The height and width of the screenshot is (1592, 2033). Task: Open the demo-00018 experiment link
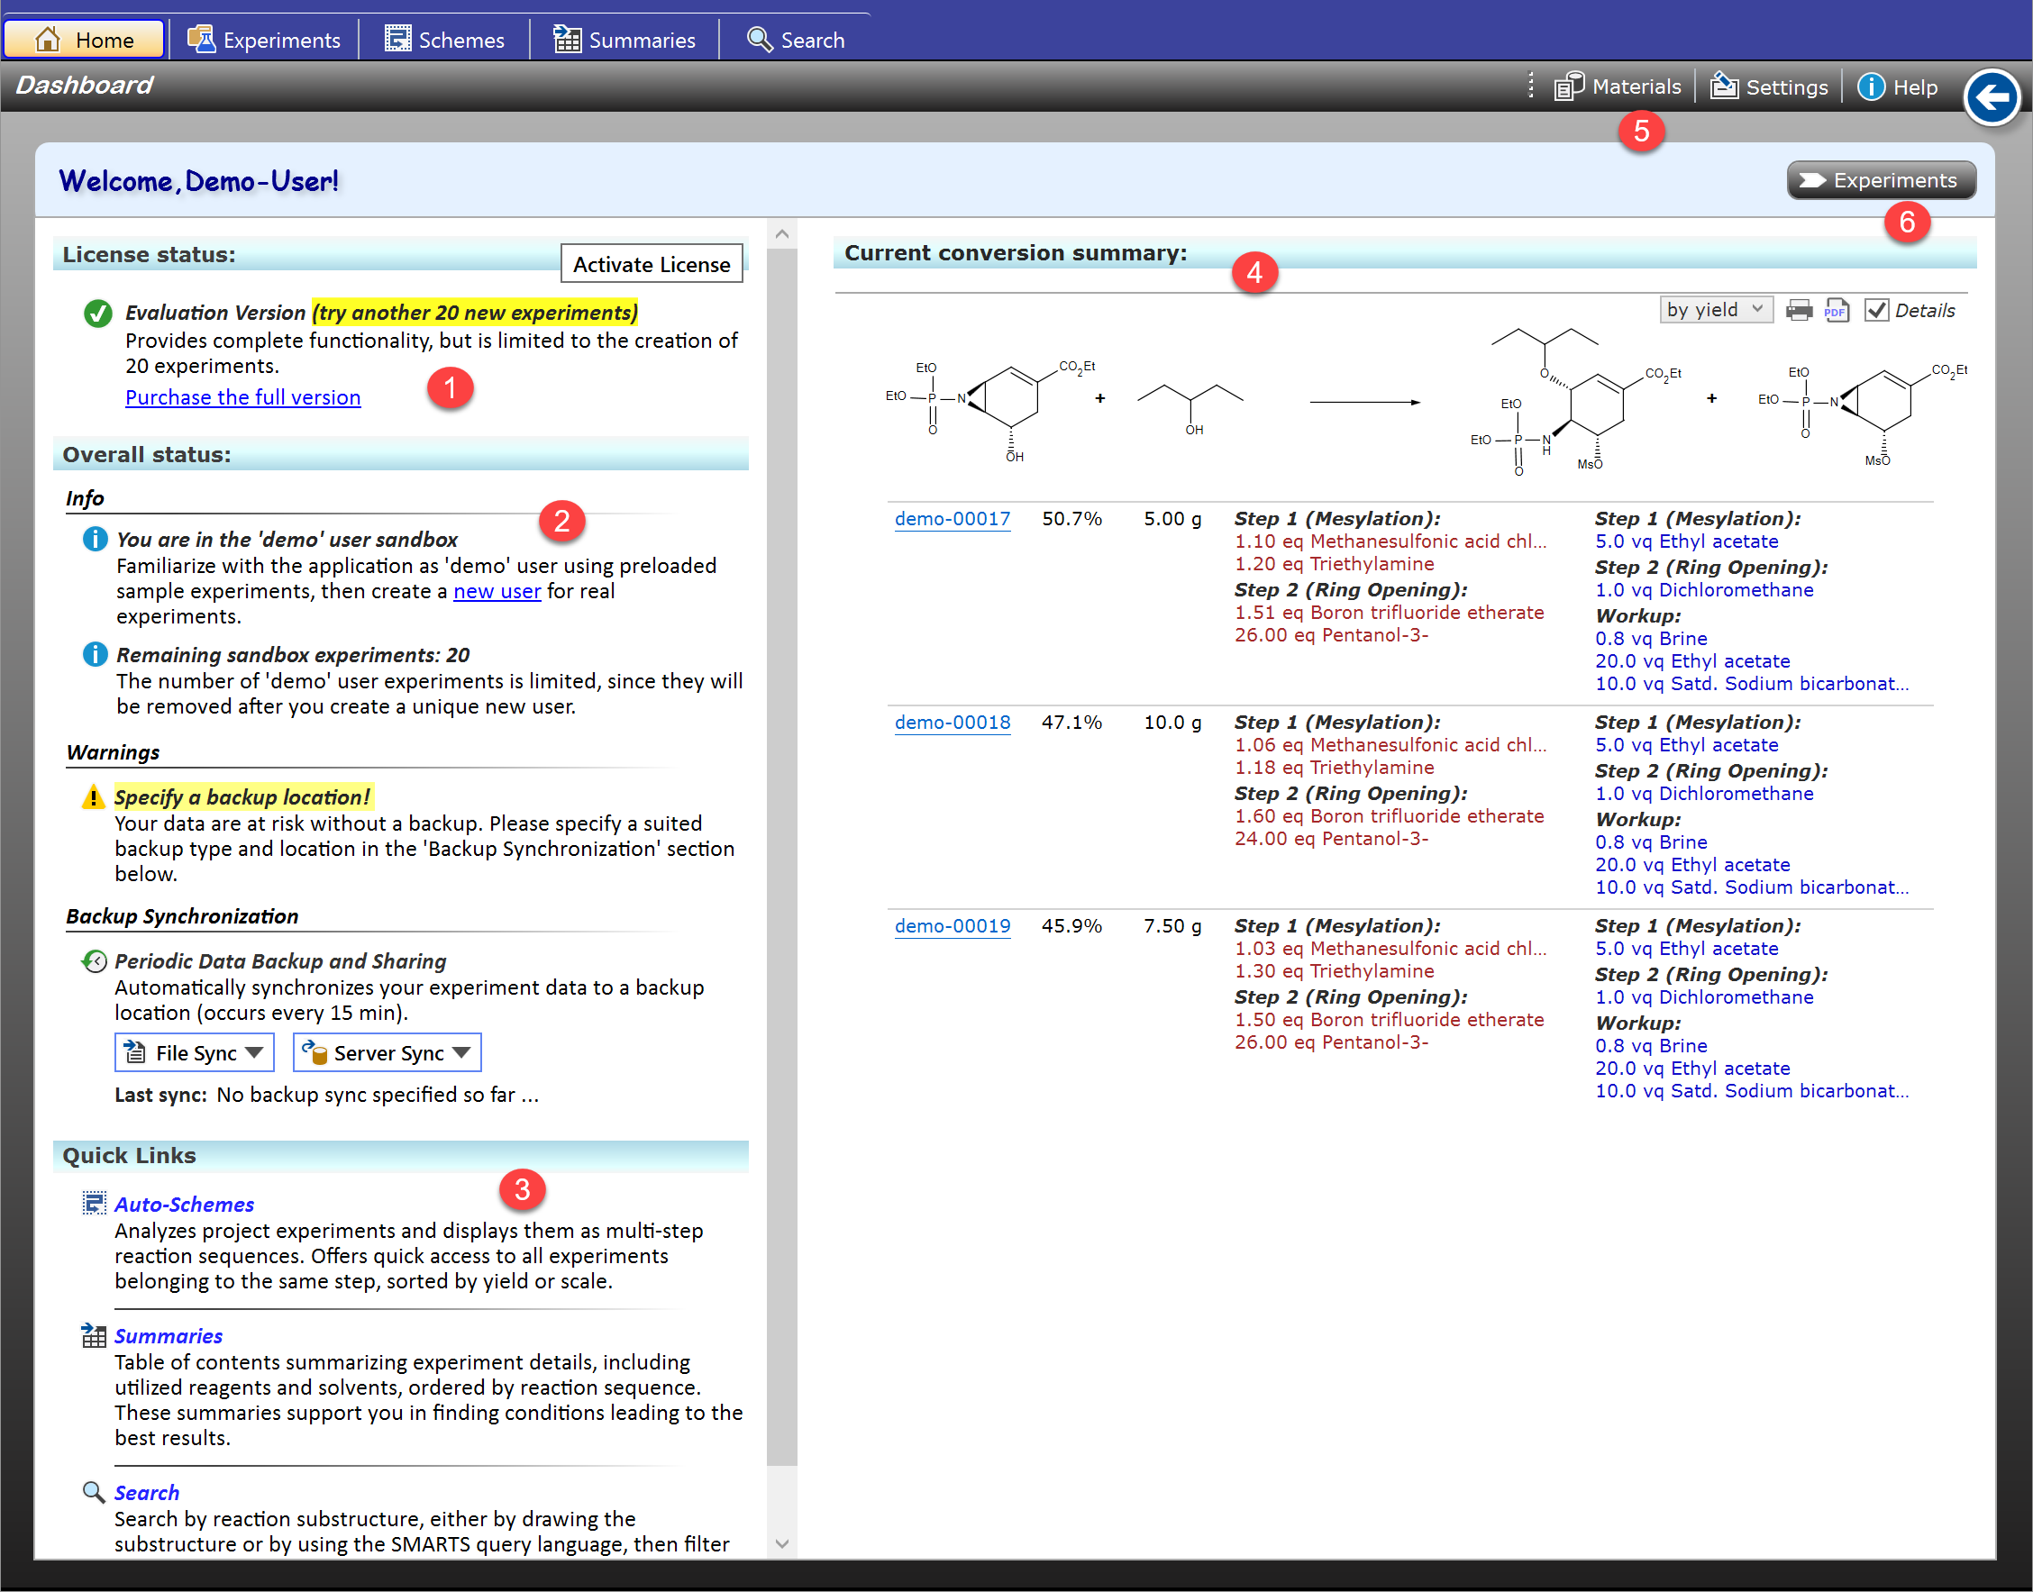pyautogui.click(x=952, y=723)
